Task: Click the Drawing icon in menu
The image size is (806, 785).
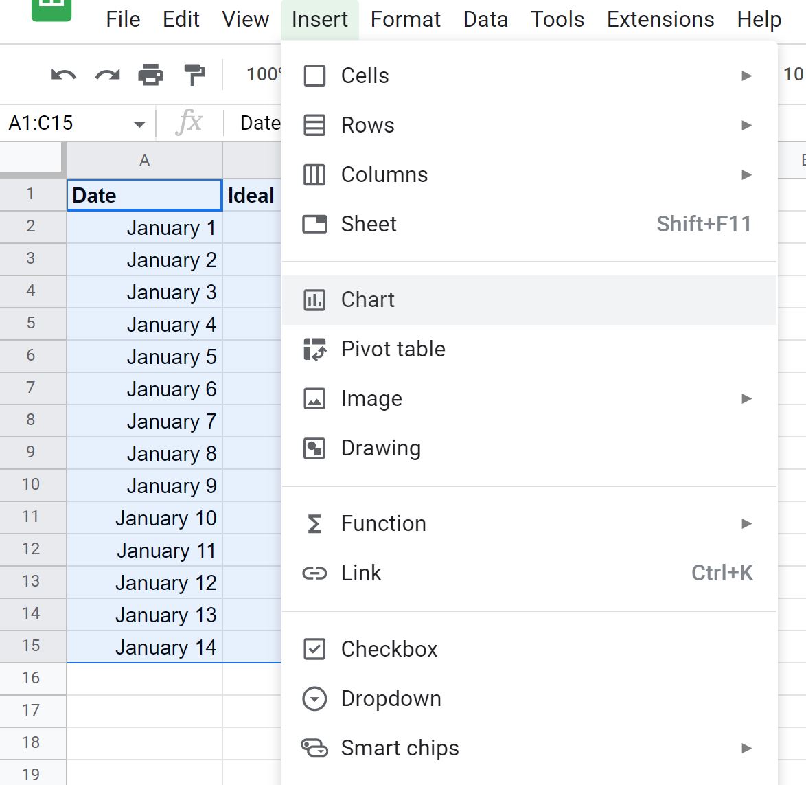Action: click(x=314, y=448)
